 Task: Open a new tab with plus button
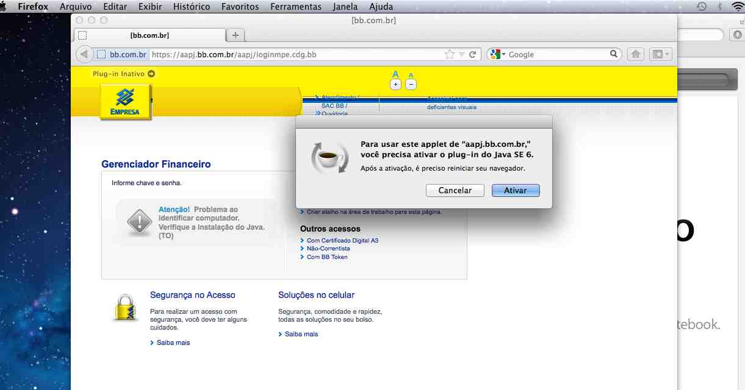[x=236, y=35]
